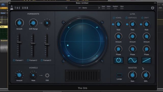
Task: Select the Bass track in the DAW behind
Action: click(4, 27)
